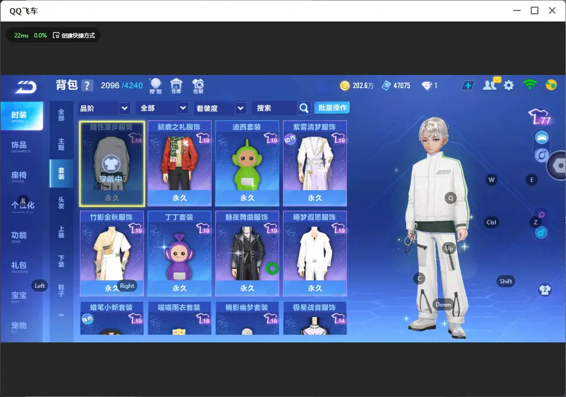Viewport: 566px width, 397px height.
Task: Click the music note dance icon
Action: [542, 155]
